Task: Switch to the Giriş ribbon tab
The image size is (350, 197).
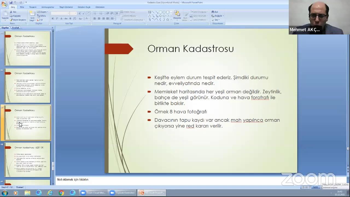Action: click(13, 7)
